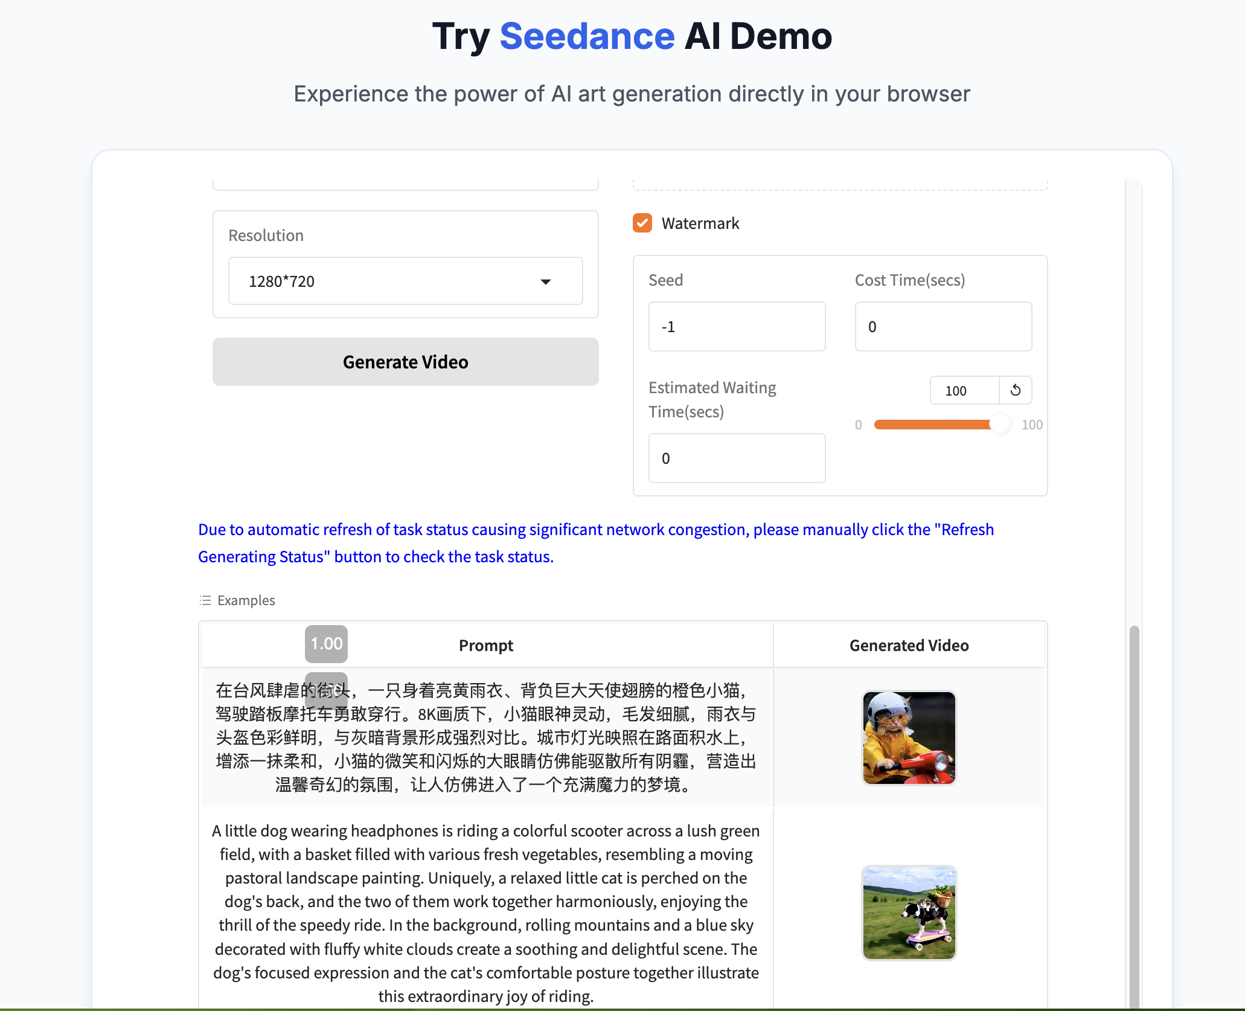This screenshot has height=1011, width=1245.
Task: Select the little dog headphones prompt example
Action: (486, 913)
